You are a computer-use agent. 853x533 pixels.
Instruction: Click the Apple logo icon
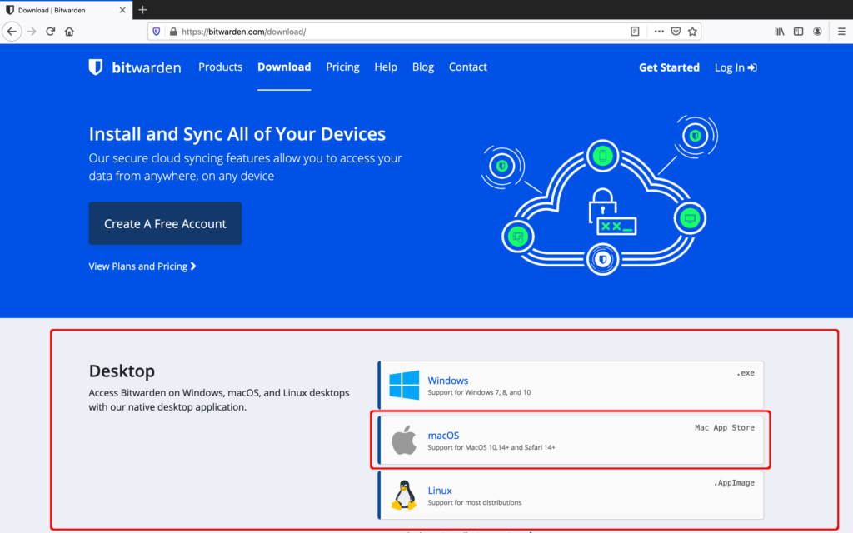[404, 440]
